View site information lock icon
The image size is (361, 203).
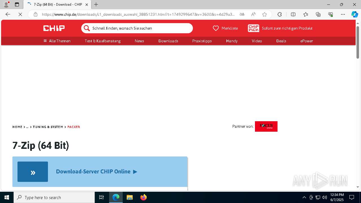[36, 14]
